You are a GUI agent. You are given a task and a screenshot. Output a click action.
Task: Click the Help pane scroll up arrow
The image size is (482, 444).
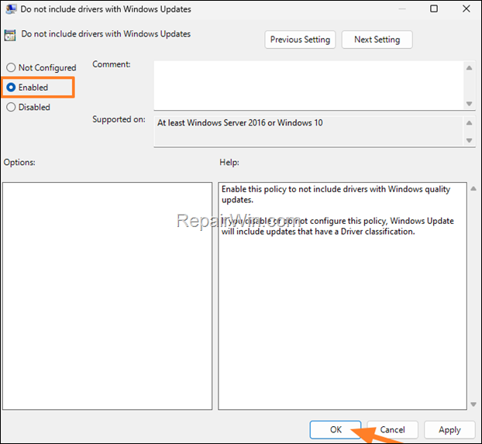473,188
